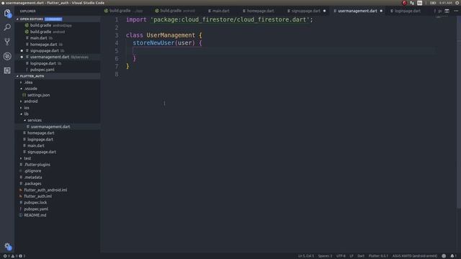This screenshot has height=259, width=461.
Task: Switch to the build.gradle android tab
Action: 175,11
